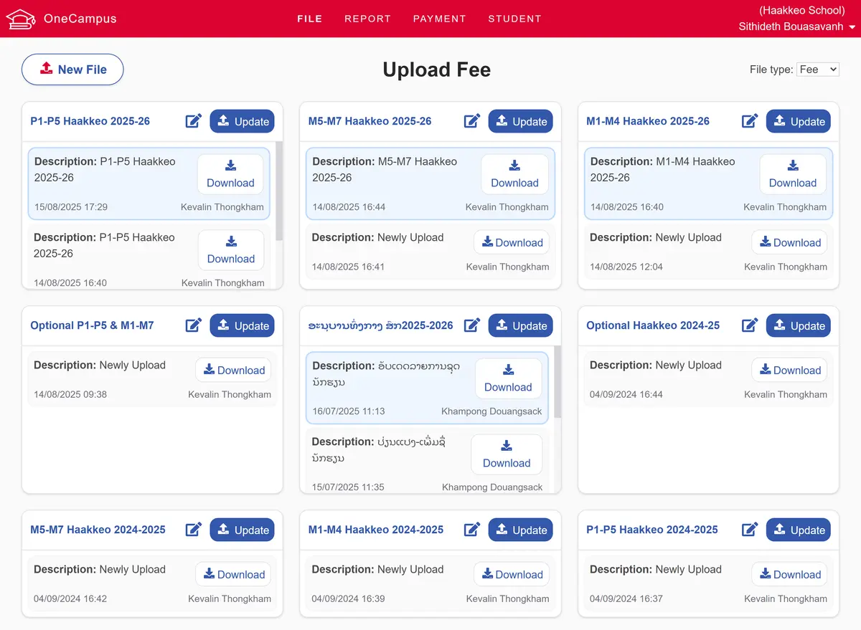
Task: Edit the M5-M7 Haakkeo 2024-2025 entry
Action: coord(193,530)
